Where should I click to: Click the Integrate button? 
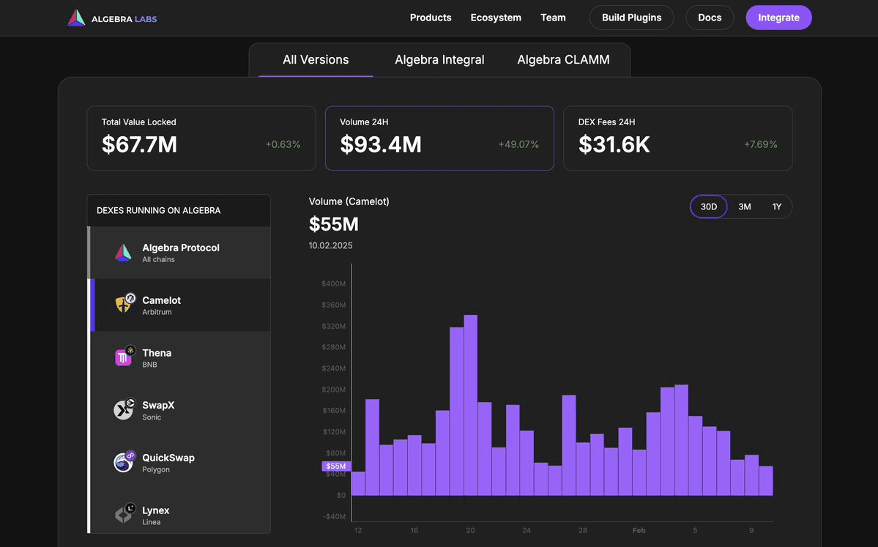[778, 17]
